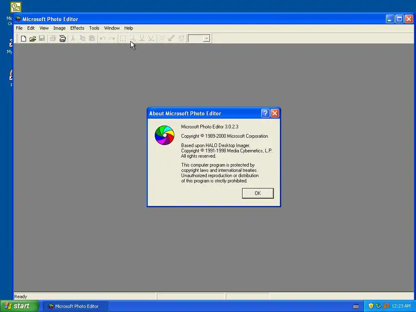Click the New document toolbar icon
This screenshot has width=416, height=312.
pyautogui.click(x=23, y=39)
